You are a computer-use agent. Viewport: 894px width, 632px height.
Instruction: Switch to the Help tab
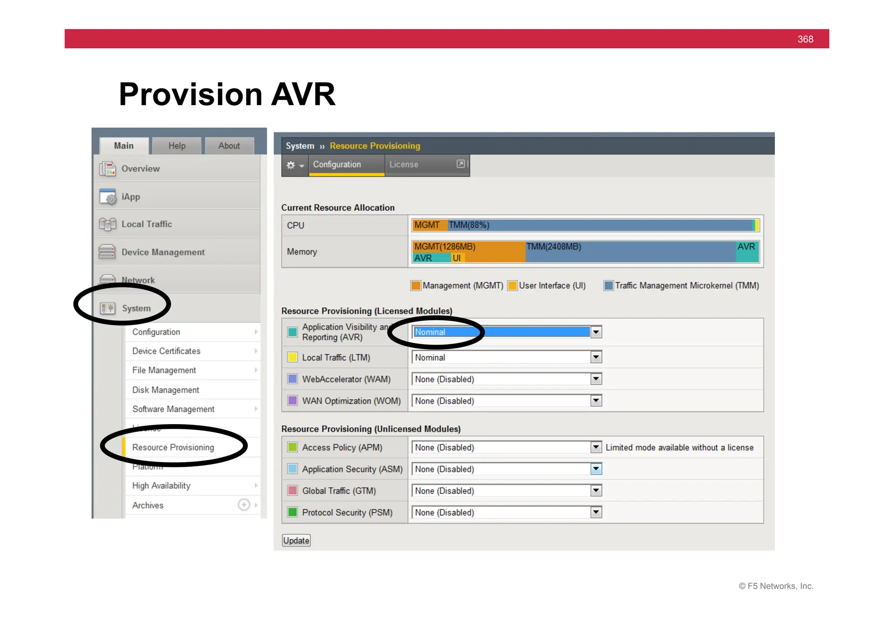pos(177,146)
